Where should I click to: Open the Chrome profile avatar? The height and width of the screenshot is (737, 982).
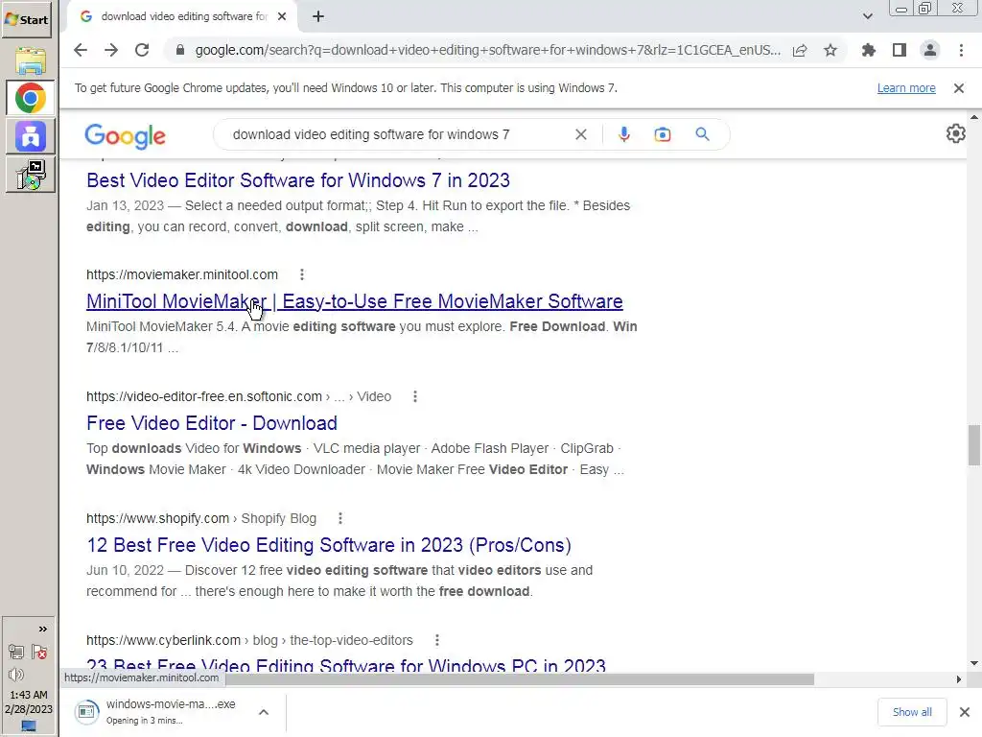click(x=930, y=50)
